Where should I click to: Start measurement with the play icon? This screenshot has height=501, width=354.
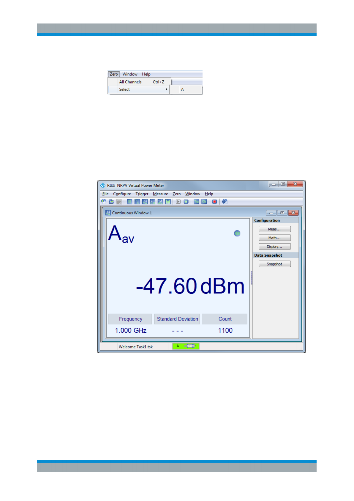tap(178, 202)
